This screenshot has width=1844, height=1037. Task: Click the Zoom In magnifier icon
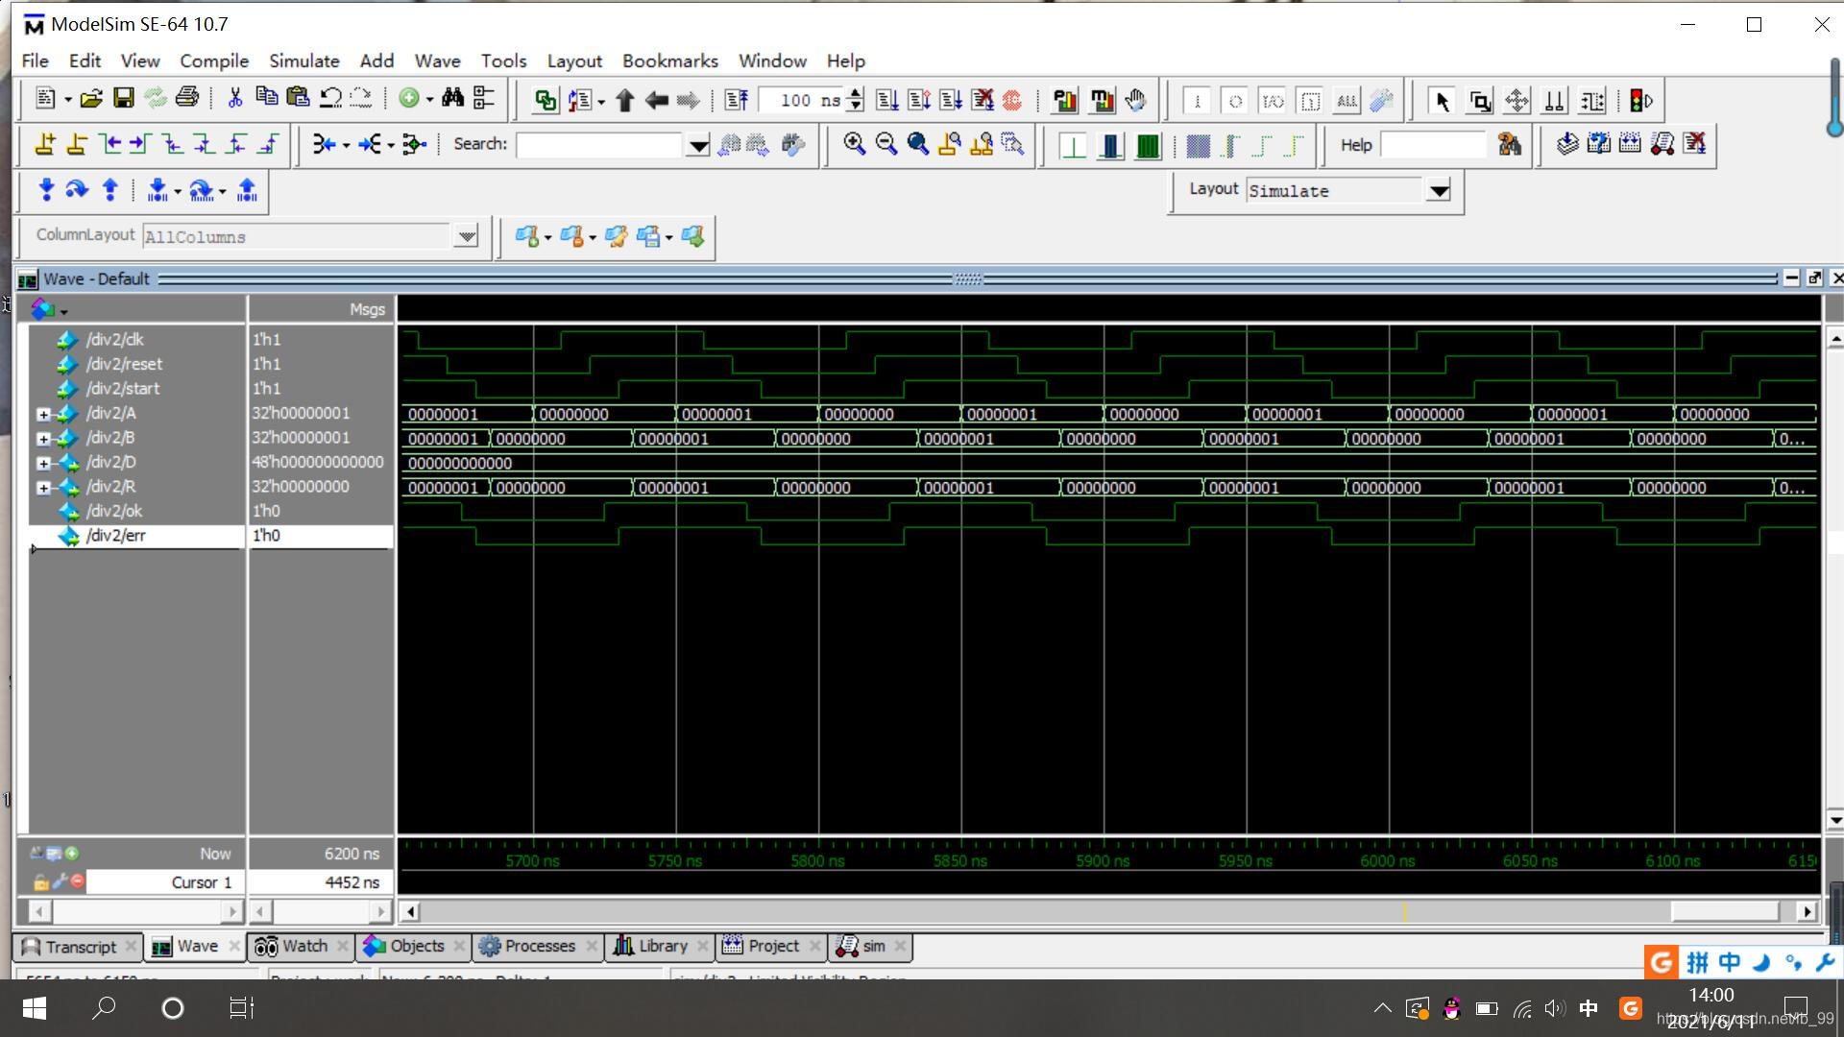[x=854, y=144]
